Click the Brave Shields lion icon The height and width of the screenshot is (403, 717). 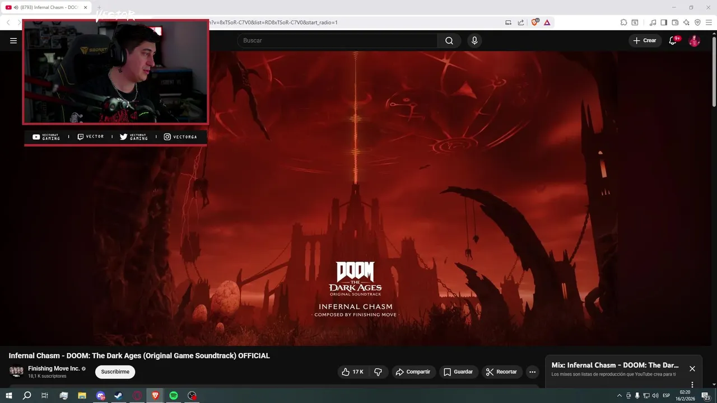click(534, 22)
